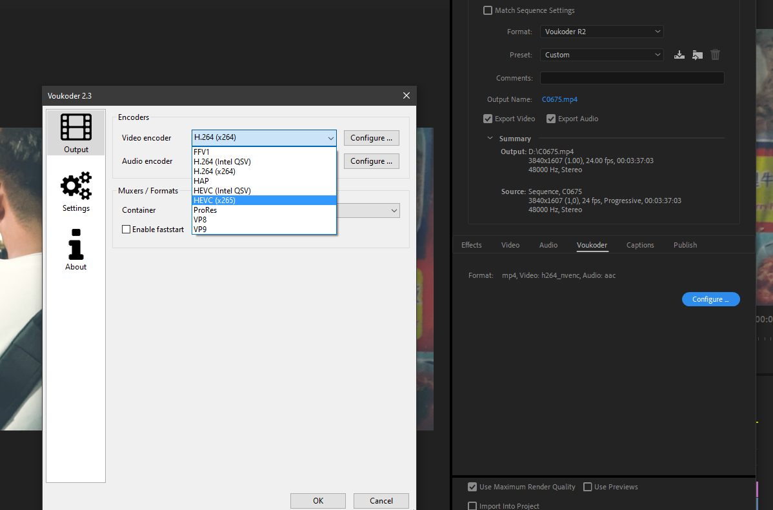The width and height of the screenshot is (773, 510).
Task: Click the Import Preset icon
Action: tap(697, 55)
